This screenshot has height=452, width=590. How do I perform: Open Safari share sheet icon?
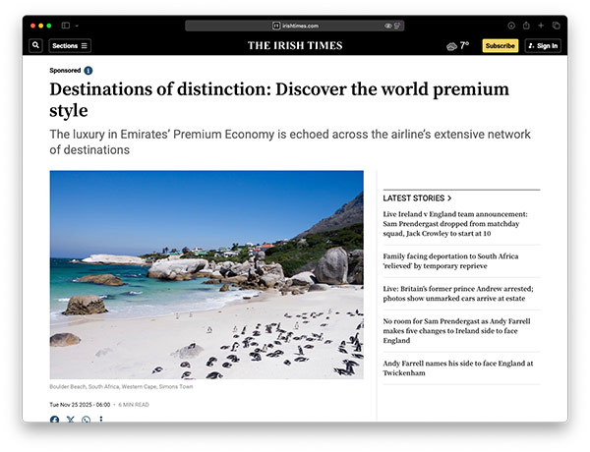[x=526, y=26]
